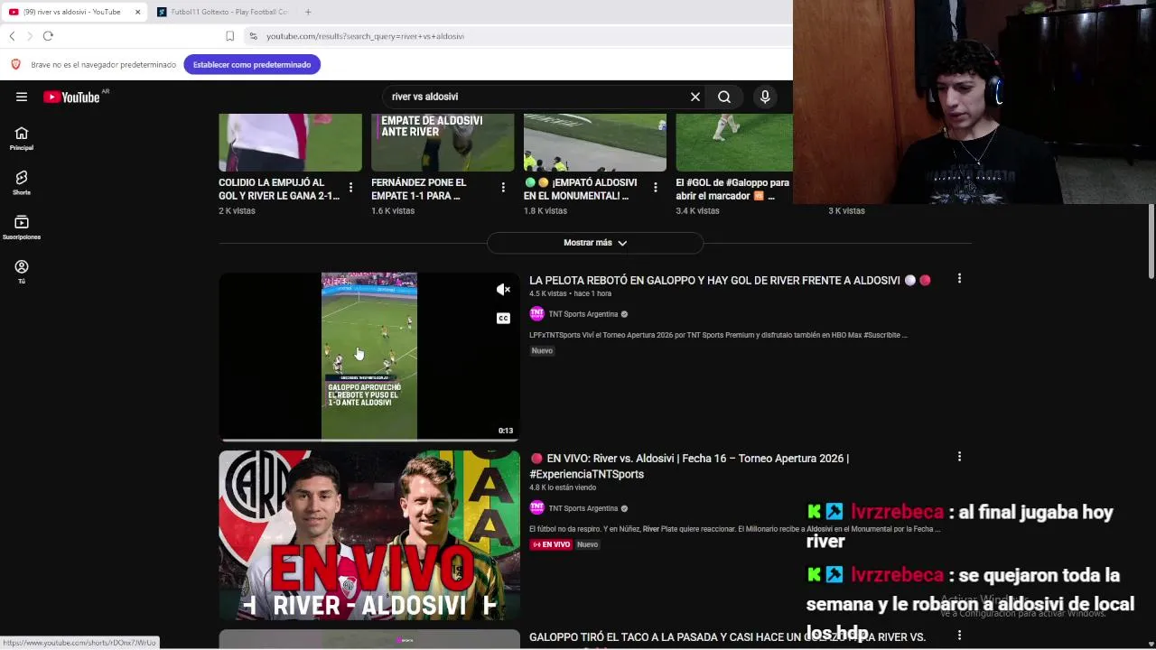Open Shorts in the sidebar
1156x650 pixels.
coord(22,182)
